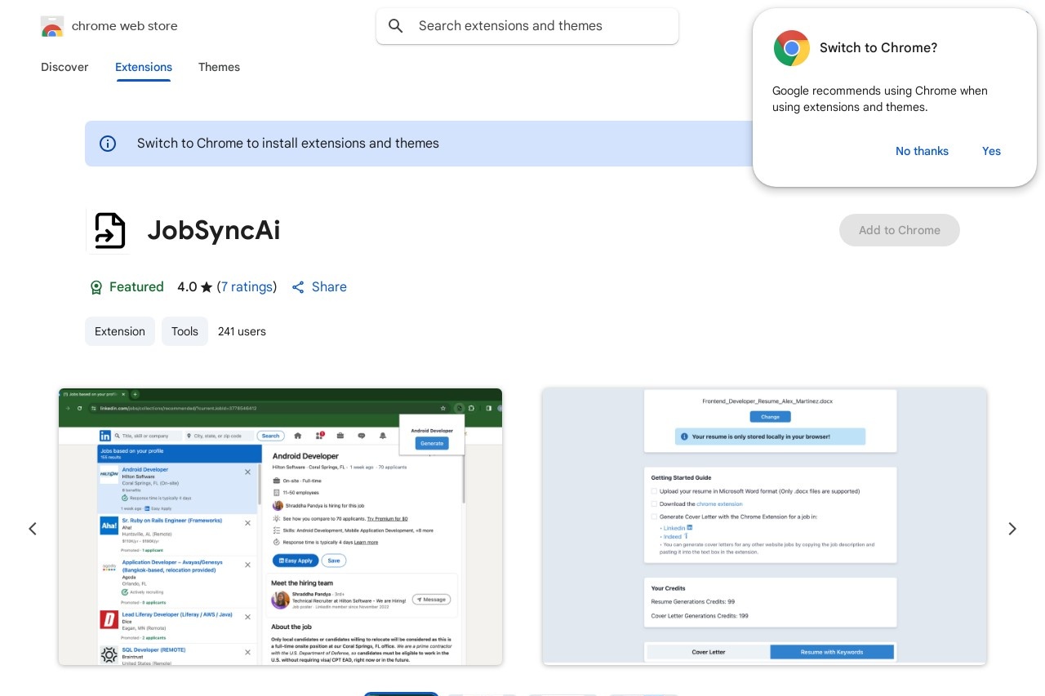Go to next screenshot arrow
Image resolution: width=1045 pixels, height=696 pixels.
click(x=1012, y=529)
